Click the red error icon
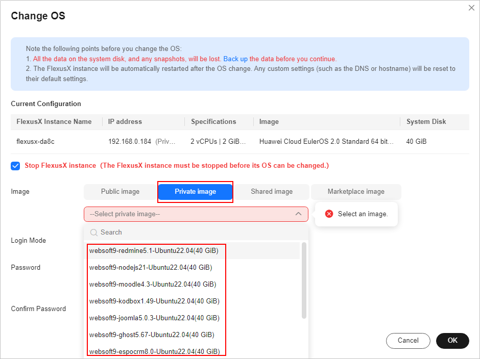480x359 pixels. pyautogui.click(x=329, y=214)
